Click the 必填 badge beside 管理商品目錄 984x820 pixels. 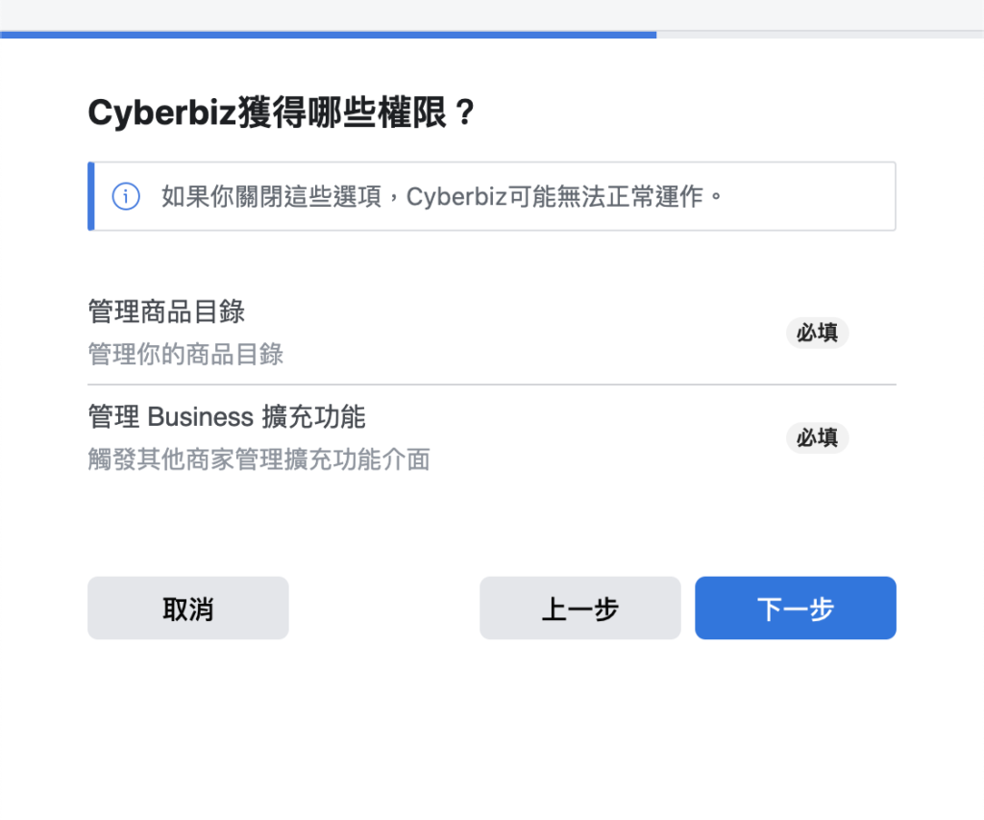[817, 333]
